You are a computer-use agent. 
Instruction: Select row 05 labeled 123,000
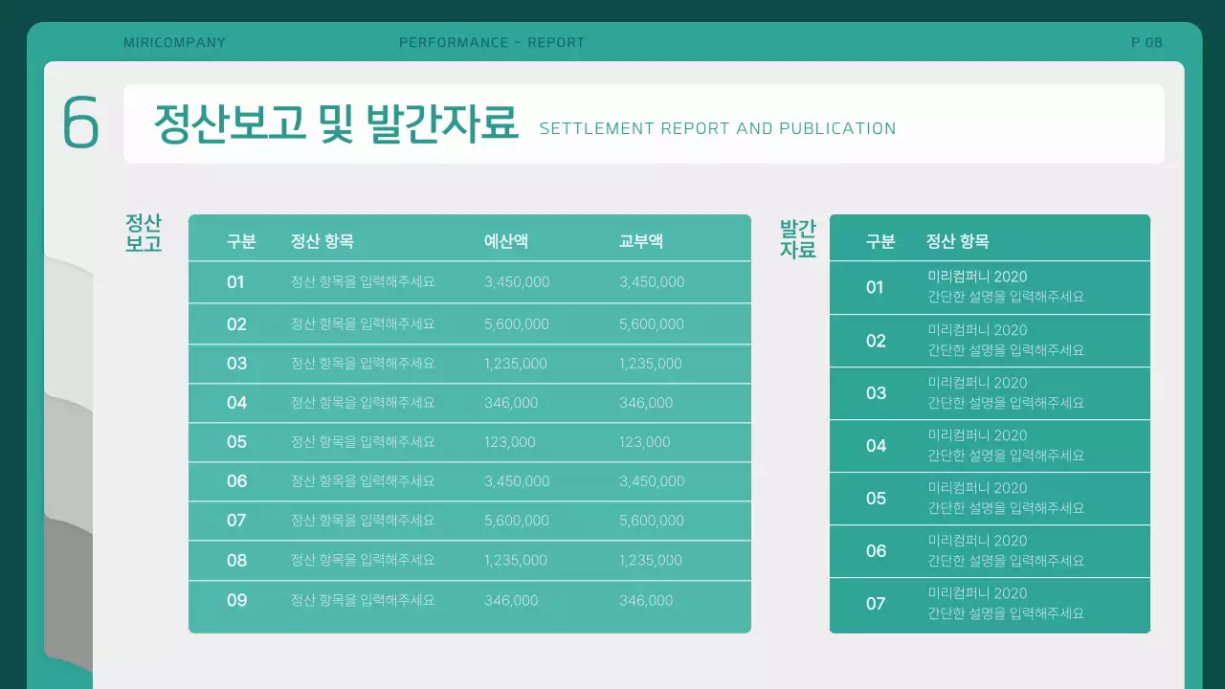click(x=470, y=442)
